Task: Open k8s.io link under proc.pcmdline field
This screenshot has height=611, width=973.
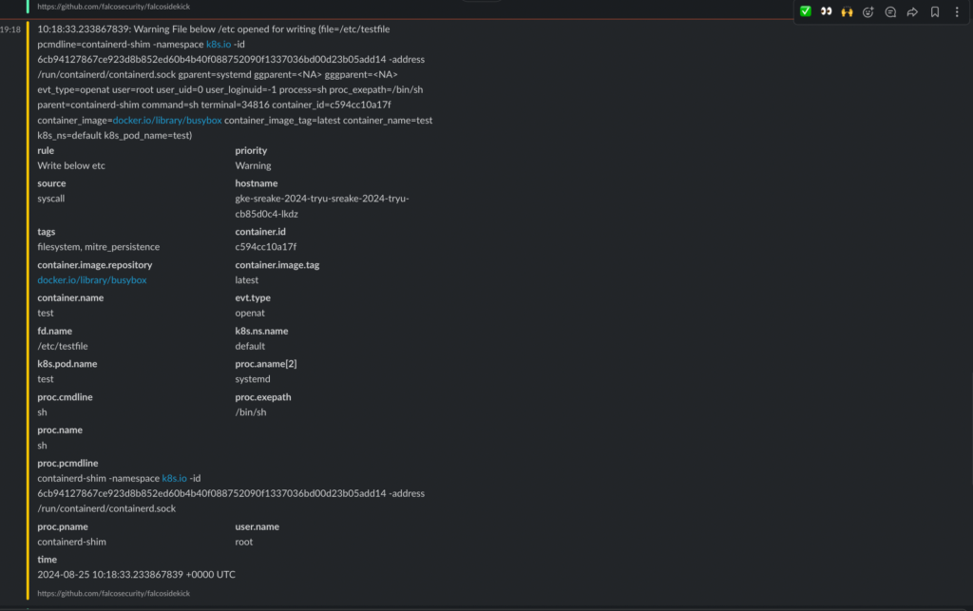Action: 175,479
